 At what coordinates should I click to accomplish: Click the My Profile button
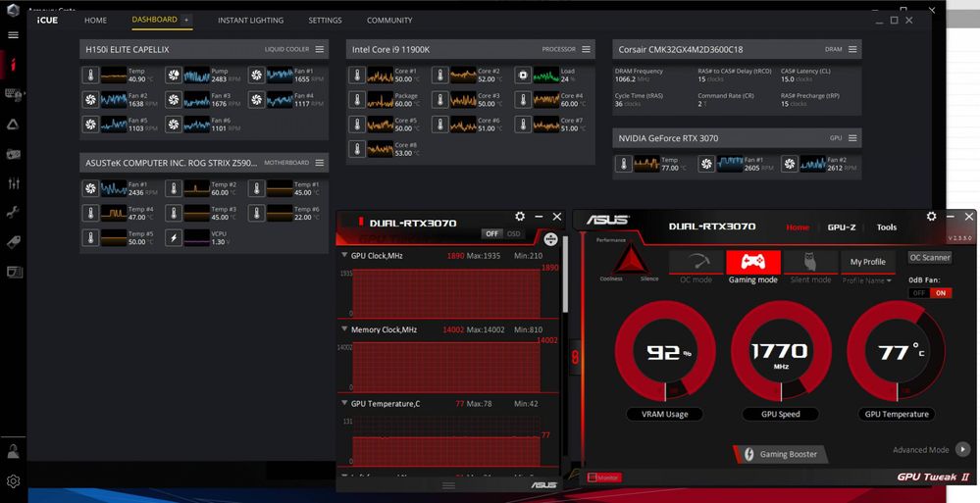(867, 262)
